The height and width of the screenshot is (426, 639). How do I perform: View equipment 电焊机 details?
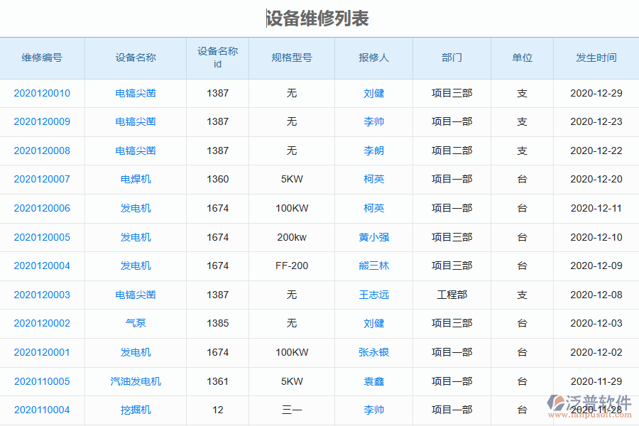(135, 179)
